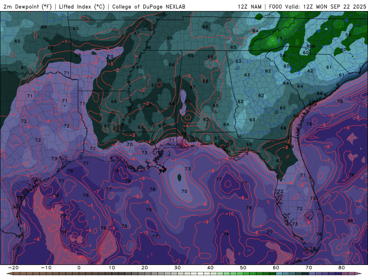
Task: Click the 55 dewpoint value in green area
Action: [x=279, y=38]
